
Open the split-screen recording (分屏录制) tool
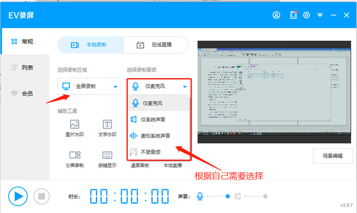coord(75,158)
